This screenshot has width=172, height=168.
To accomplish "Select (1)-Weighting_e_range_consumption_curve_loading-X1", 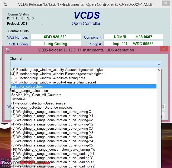I will tap(83, 154).
